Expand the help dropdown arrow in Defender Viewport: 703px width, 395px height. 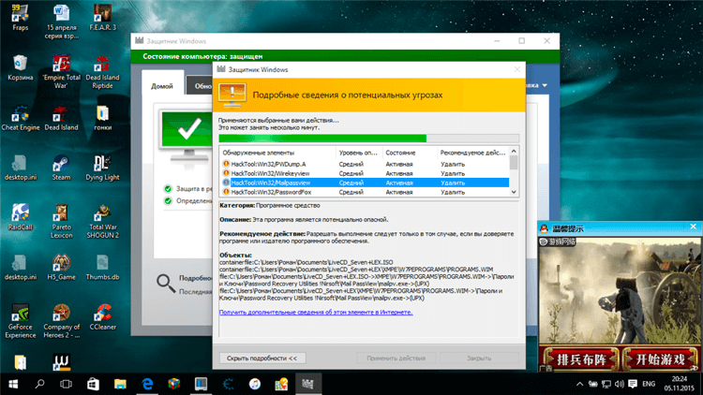(x=545, y=85)
